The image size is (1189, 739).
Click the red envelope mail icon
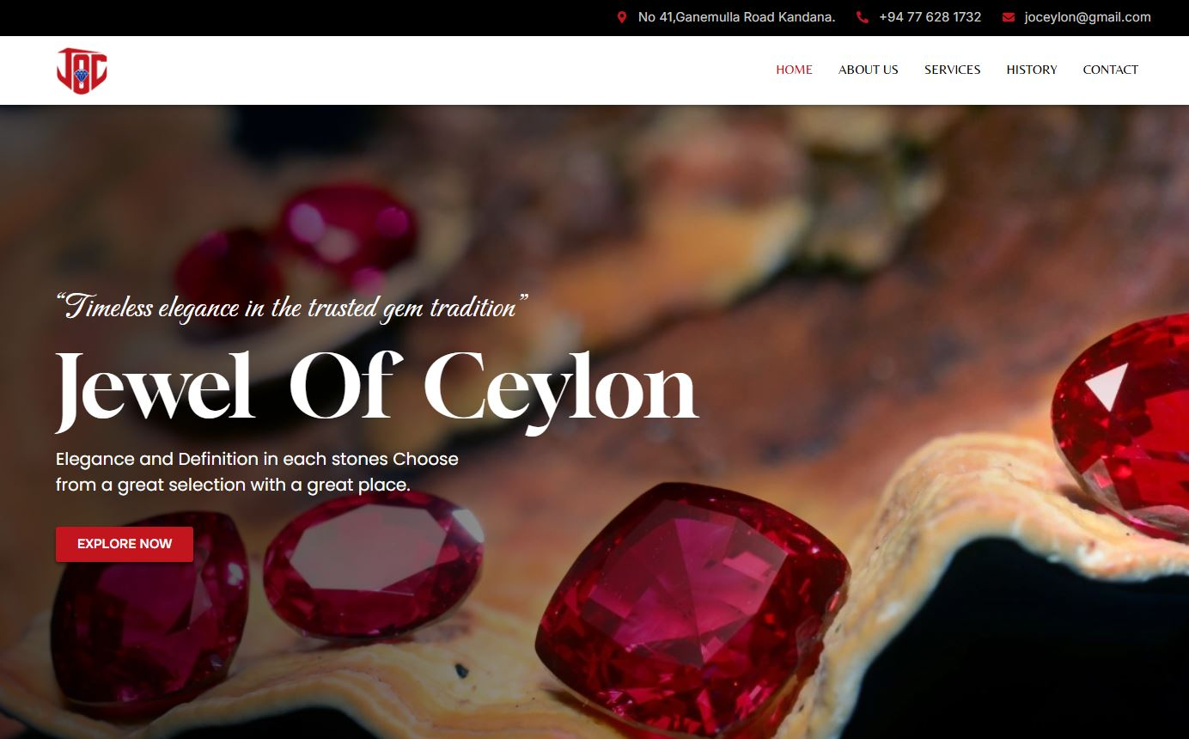(1009, 17)
